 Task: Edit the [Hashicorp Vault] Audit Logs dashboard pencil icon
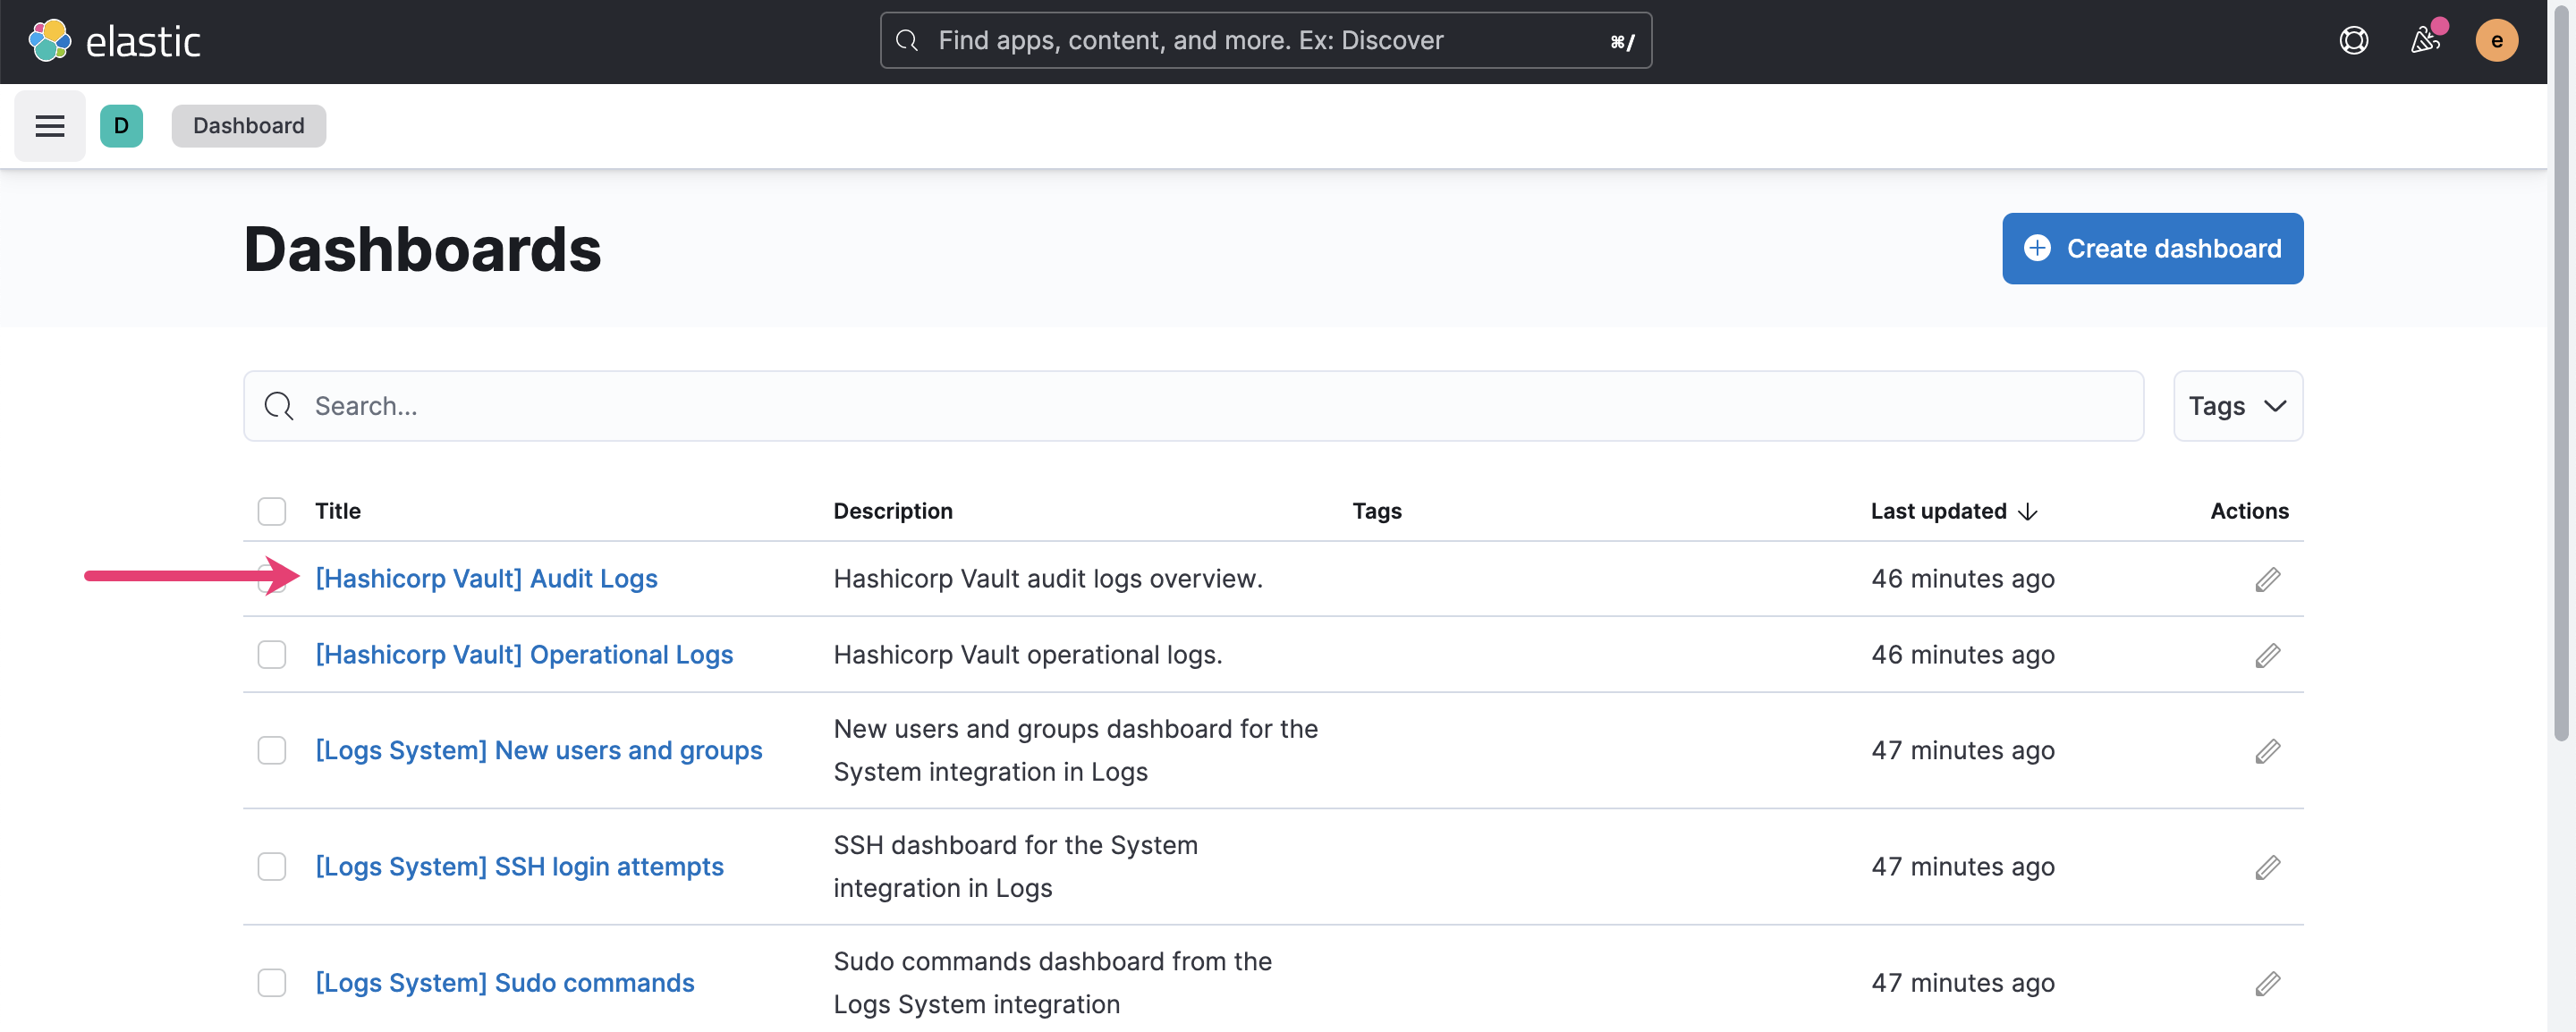tap(2267, 579)
